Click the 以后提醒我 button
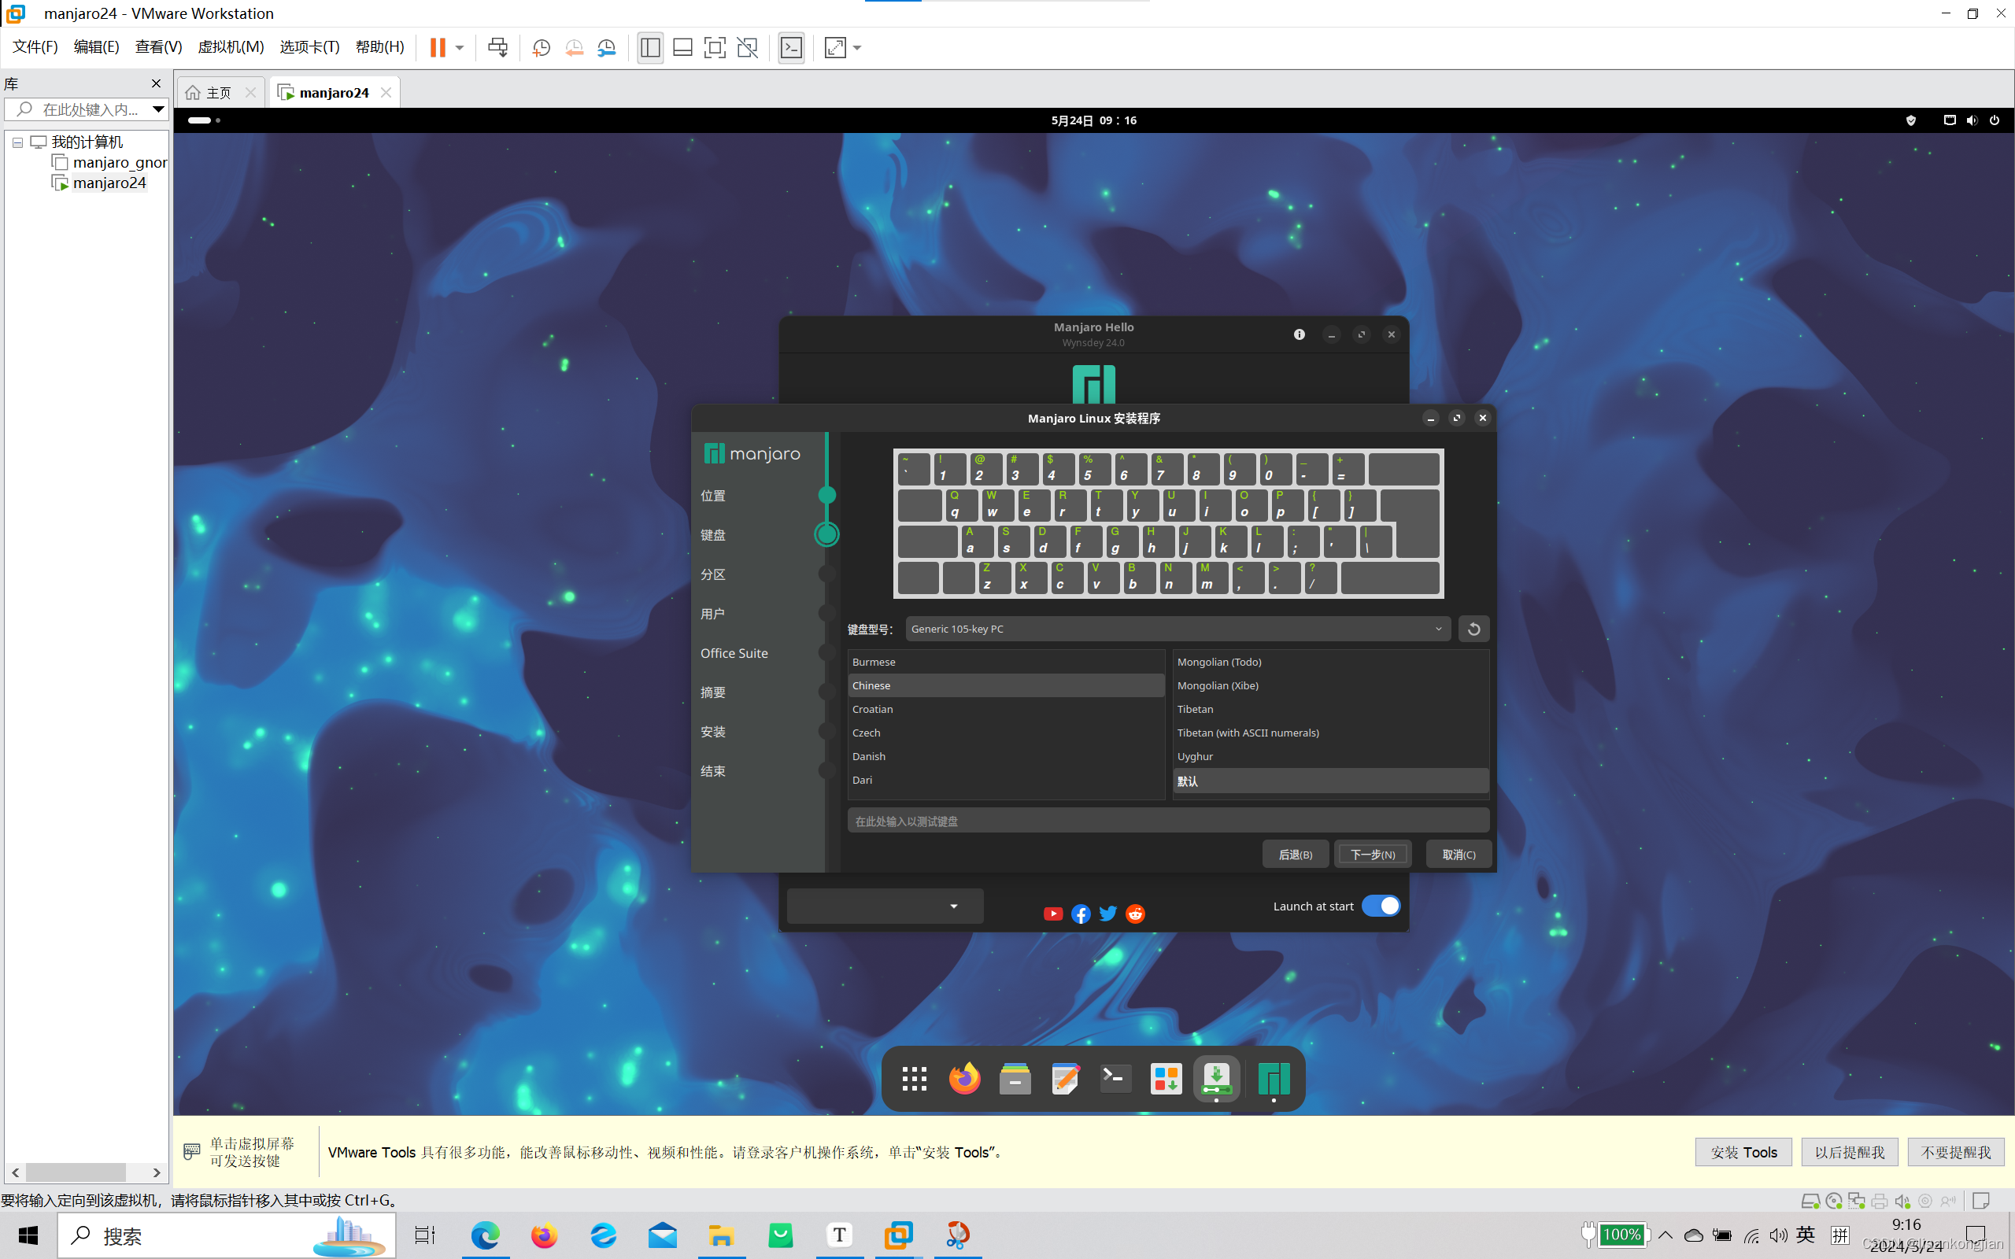2015x1259 pixels. [x=1849, y=1153]
